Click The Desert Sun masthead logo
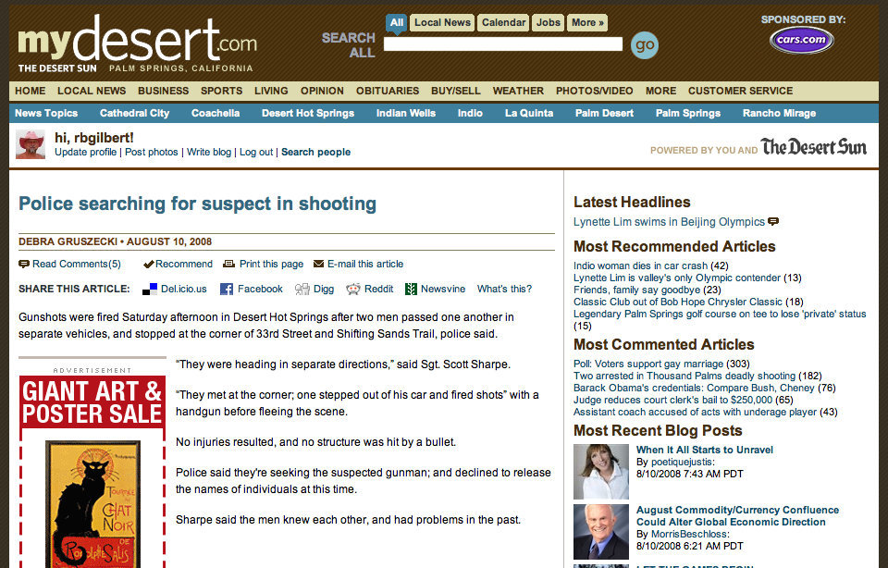The height and width of the screenshot is (568, 888). 814,147
